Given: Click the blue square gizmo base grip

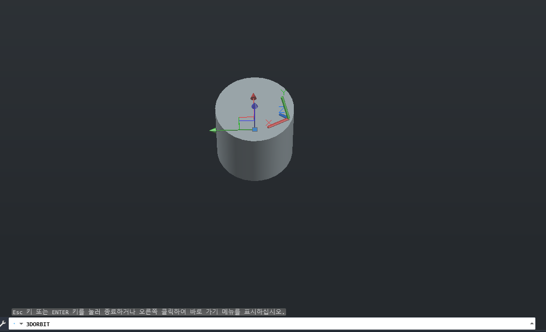Looking at the screenshot, I should [x=255, y=129].
